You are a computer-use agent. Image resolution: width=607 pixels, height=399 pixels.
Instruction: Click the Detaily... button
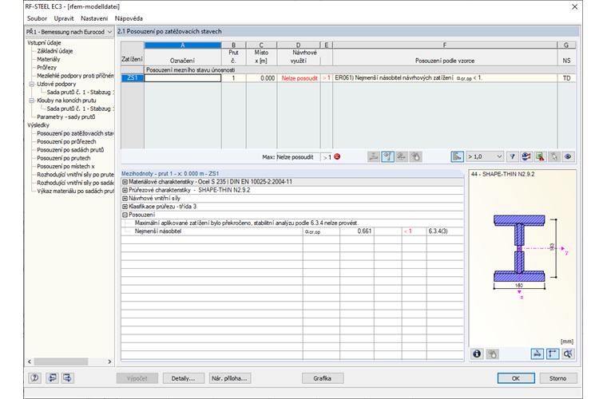(x=183, y=378)
